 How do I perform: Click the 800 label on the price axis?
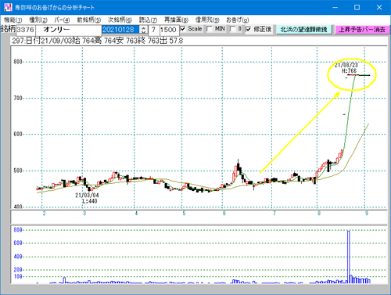pyautogui.click(x=18, y=62)
